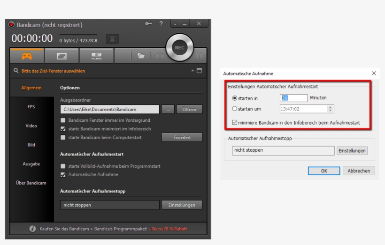Switch to screen rectangle recording mode
This screenshot has height=245, width=385.
coord(62,56)
